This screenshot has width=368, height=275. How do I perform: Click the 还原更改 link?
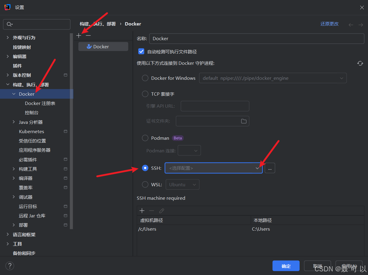click(329, 24)
